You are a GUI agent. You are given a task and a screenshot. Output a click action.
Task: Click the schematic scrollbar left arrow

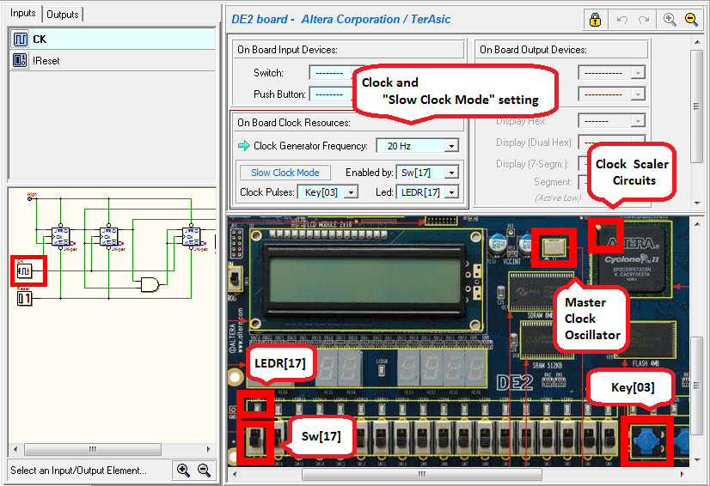coord(15,449)
